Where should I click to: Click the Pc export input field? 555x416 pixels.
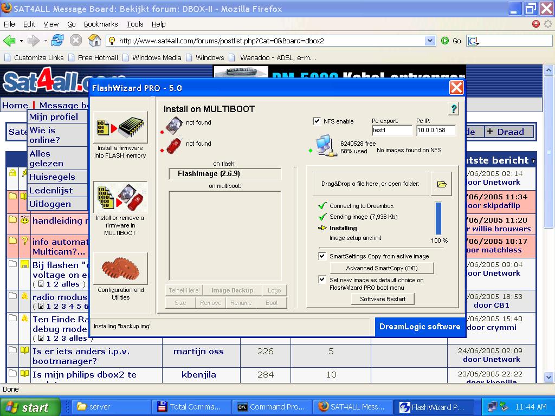coord(392,130)
